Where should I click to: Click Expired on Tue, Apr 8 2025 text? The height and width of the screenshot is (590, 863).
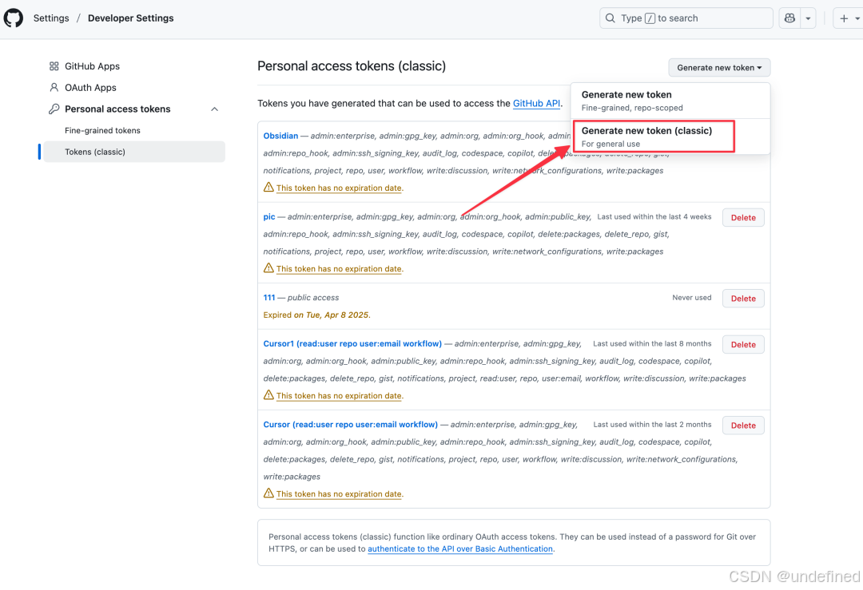(x=316, y=315)
